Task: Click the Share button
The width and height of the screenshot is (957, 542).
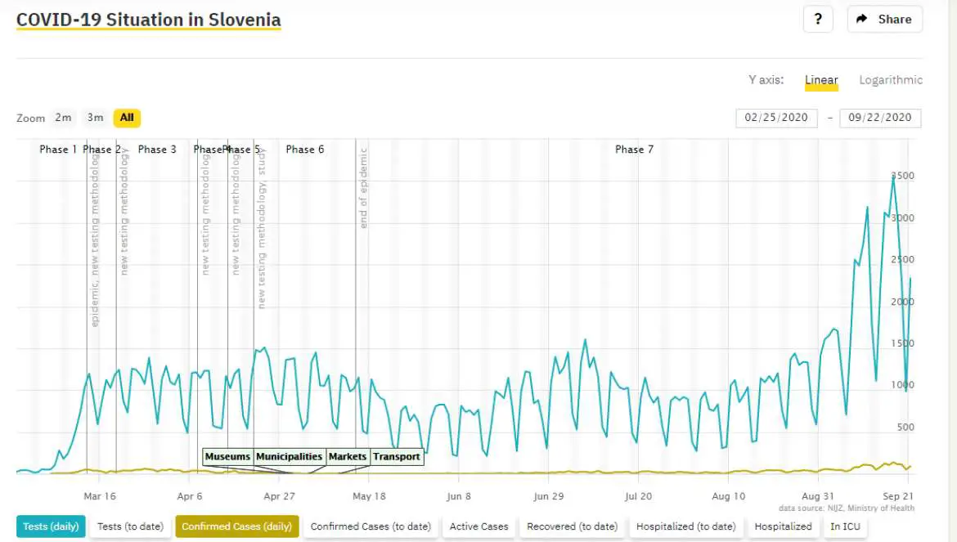Action: pos(884,19)
